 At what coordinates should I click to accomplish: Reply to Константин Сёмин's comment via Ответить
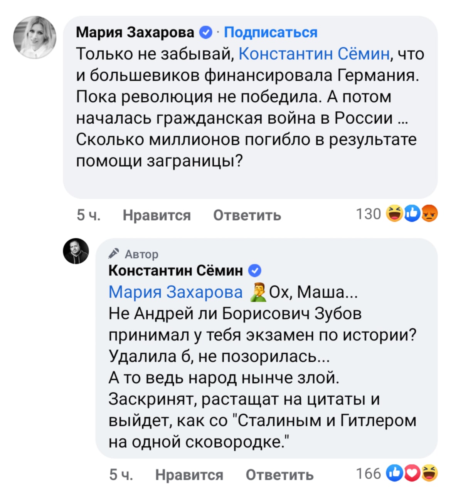click(279, 475)
